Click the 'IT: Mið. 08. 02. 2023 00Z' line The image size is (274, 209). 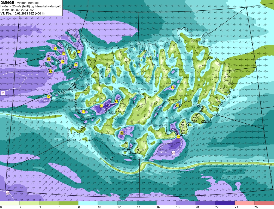click(17, 10)
